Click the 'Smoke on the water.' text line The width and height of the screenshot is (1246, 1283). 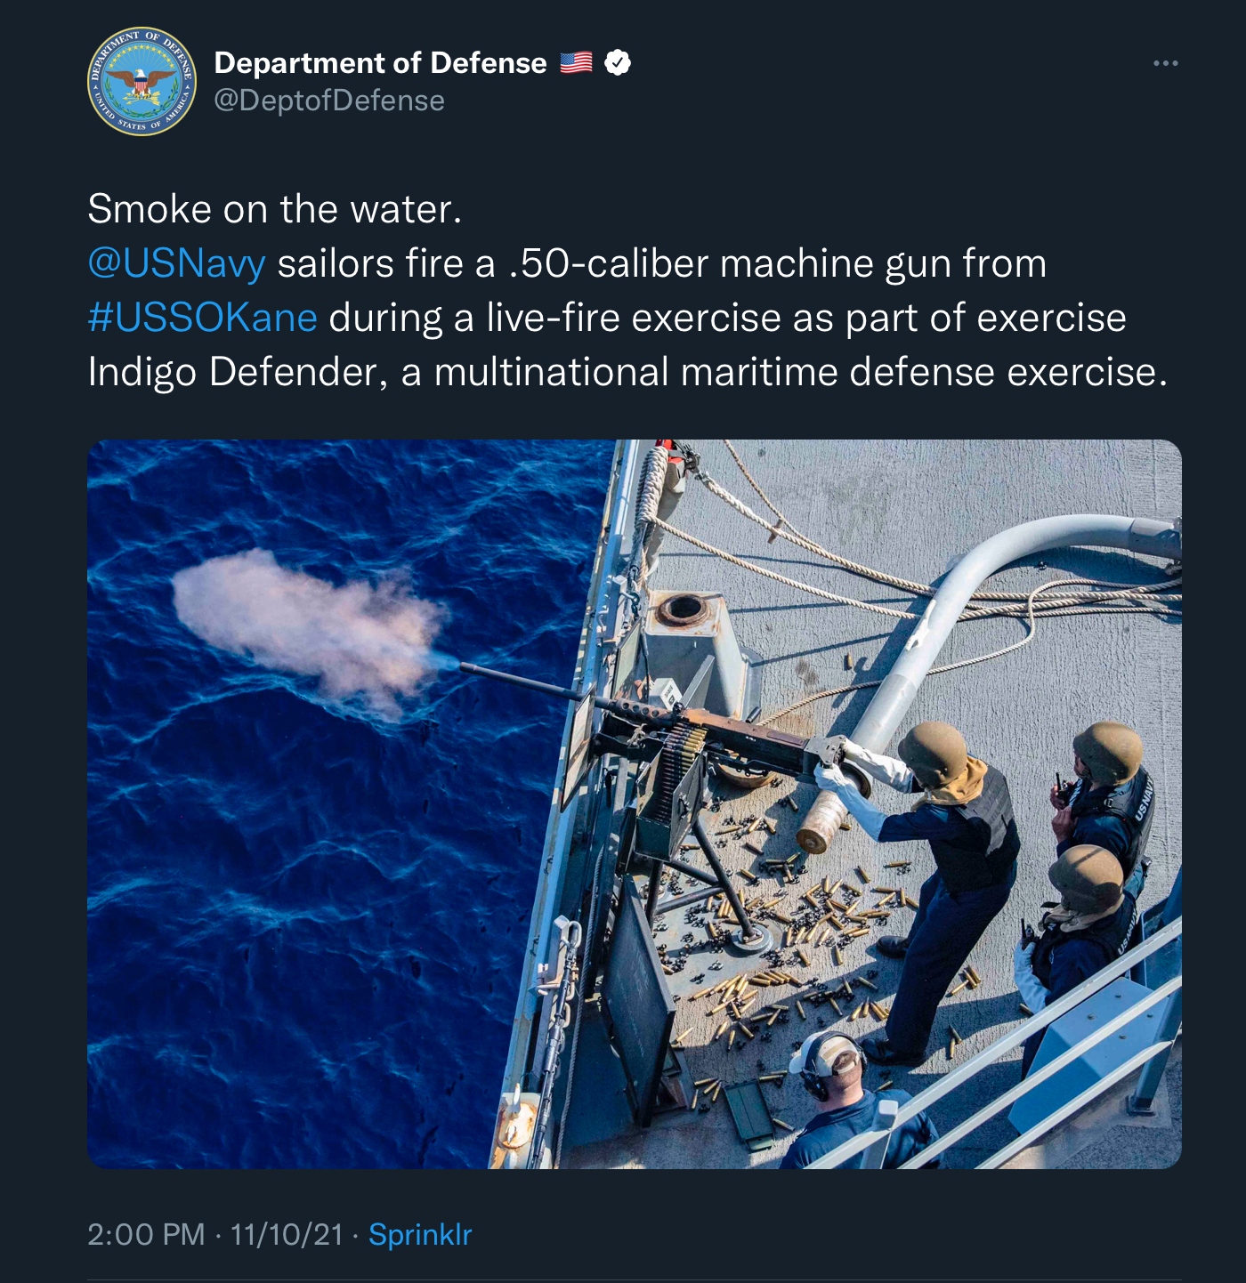pyautogui.click(x=275, y=209)
